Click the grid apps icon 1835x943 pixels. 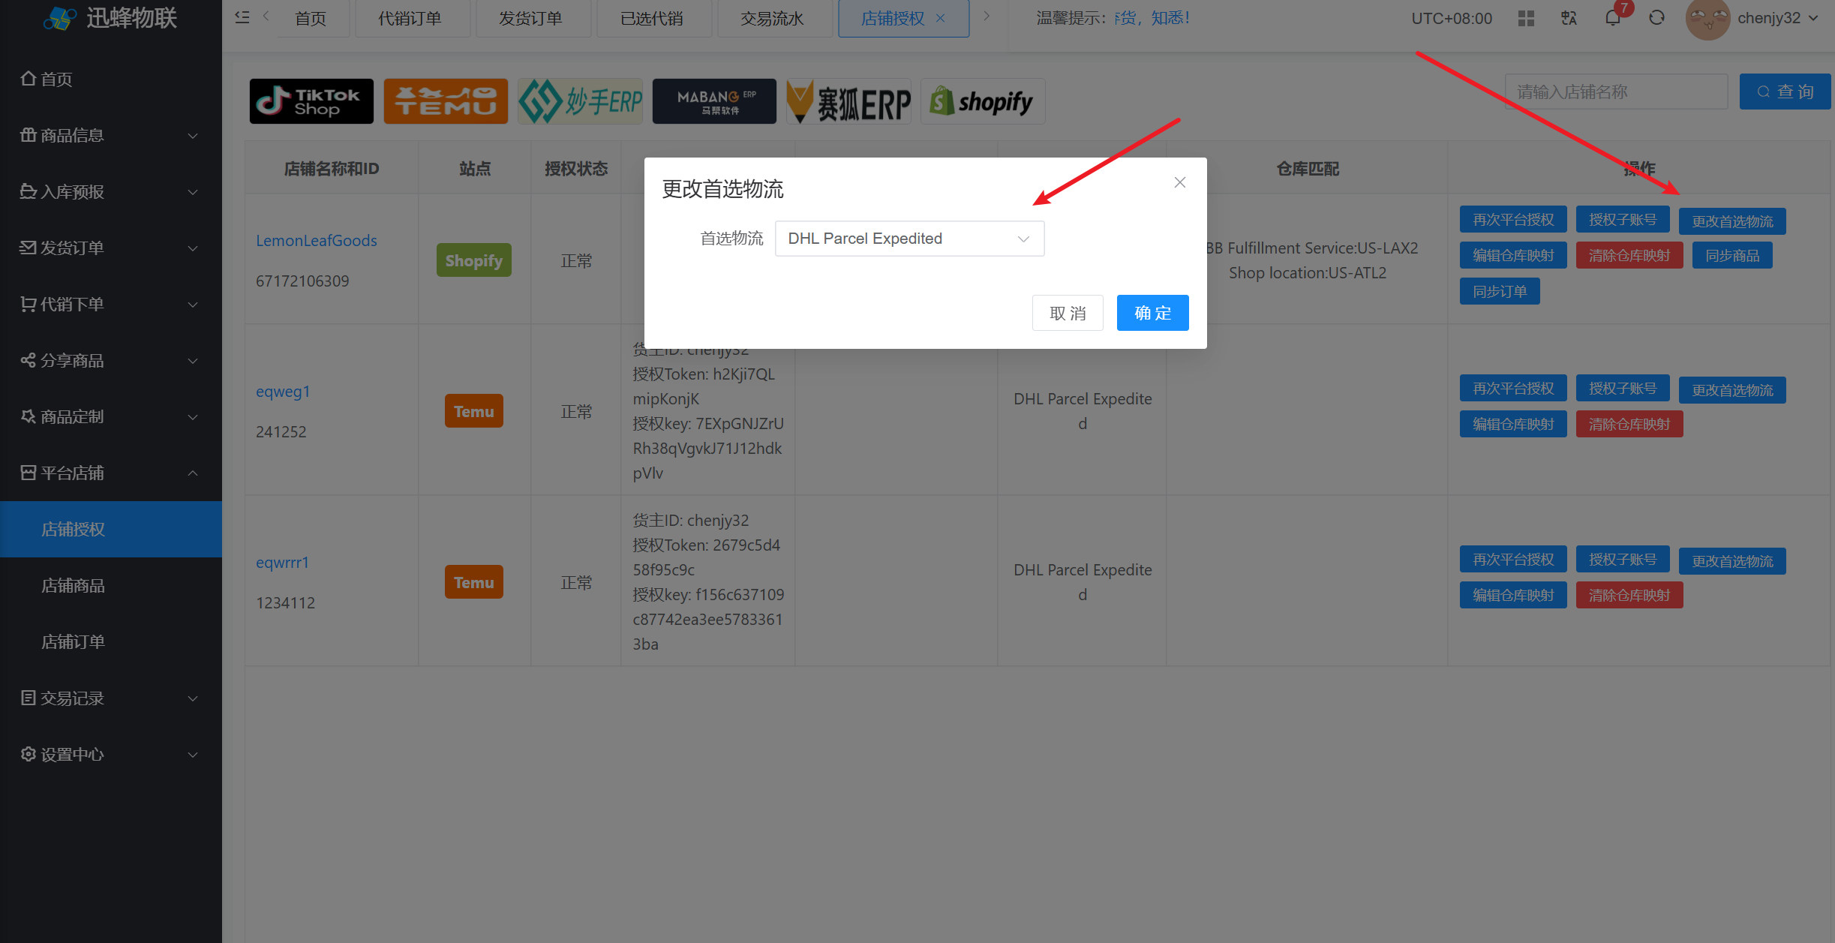(x=1526, y=18)
